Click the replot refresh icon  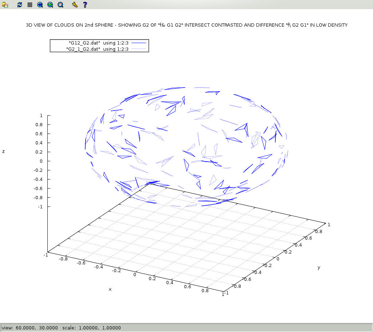point(20,5)
